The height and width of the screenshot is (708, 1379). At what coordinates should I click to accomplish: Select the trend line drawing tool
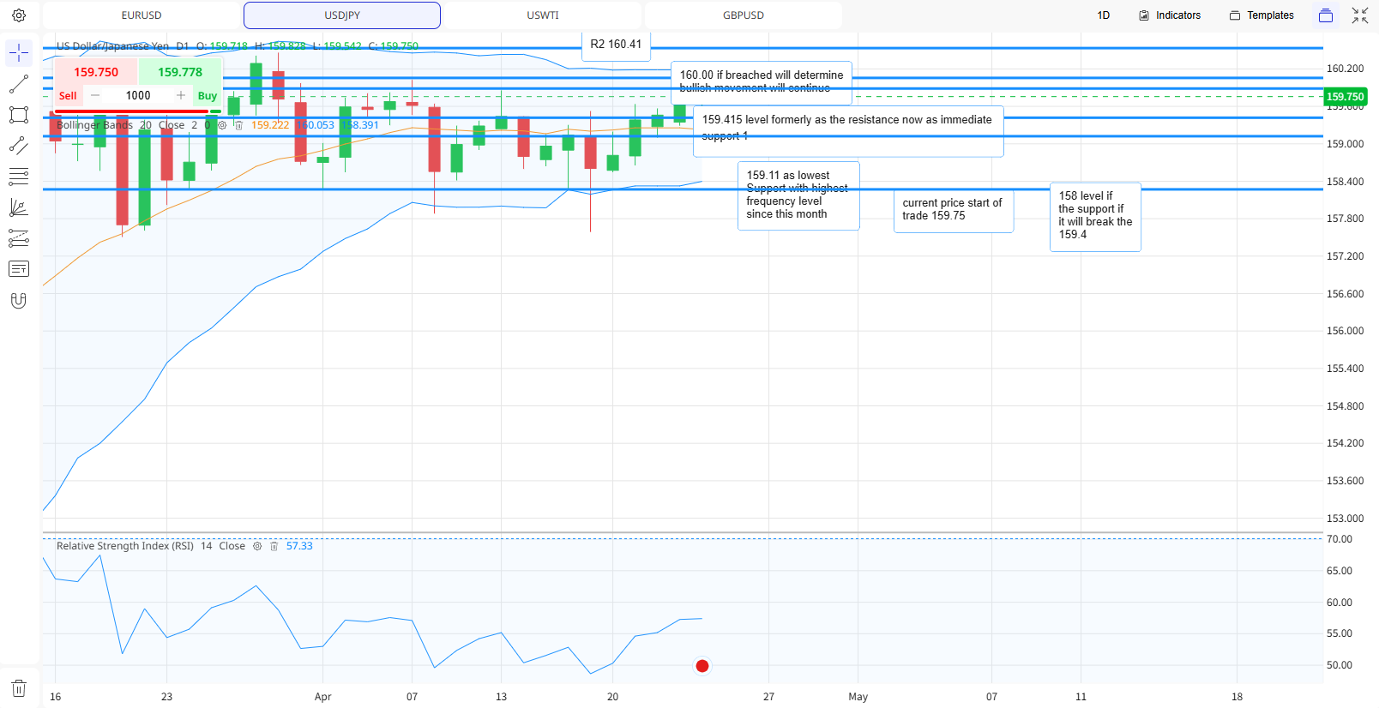19,84
